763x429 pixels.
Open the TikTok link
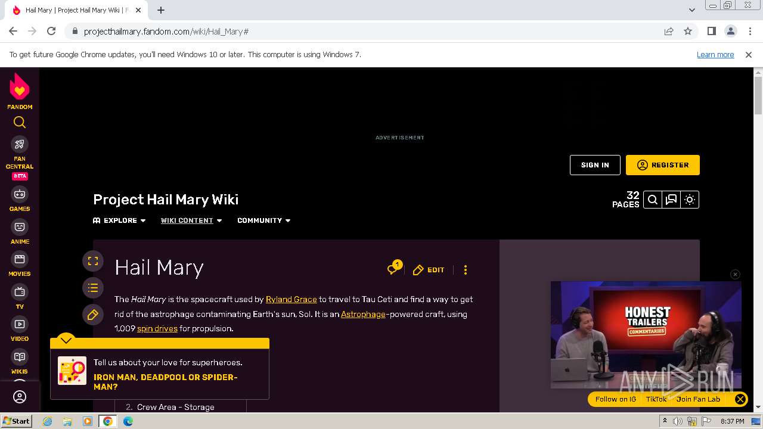click(x=656, y=399)
